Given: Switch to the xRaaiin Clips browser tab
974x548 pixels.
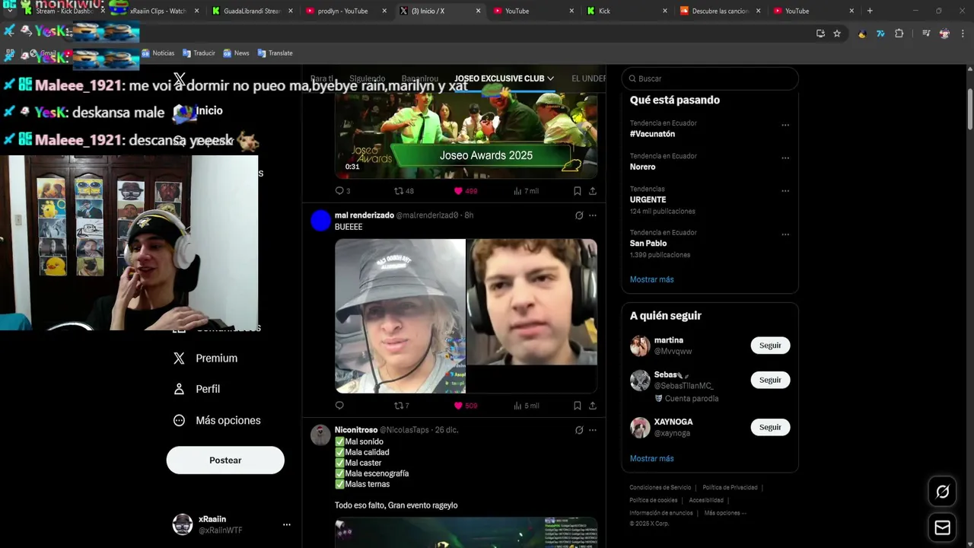Looking at the screenshot, I should coord(157,11).
